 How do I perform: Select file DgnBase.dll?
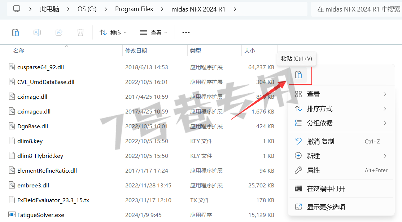[x=32, y=126]
